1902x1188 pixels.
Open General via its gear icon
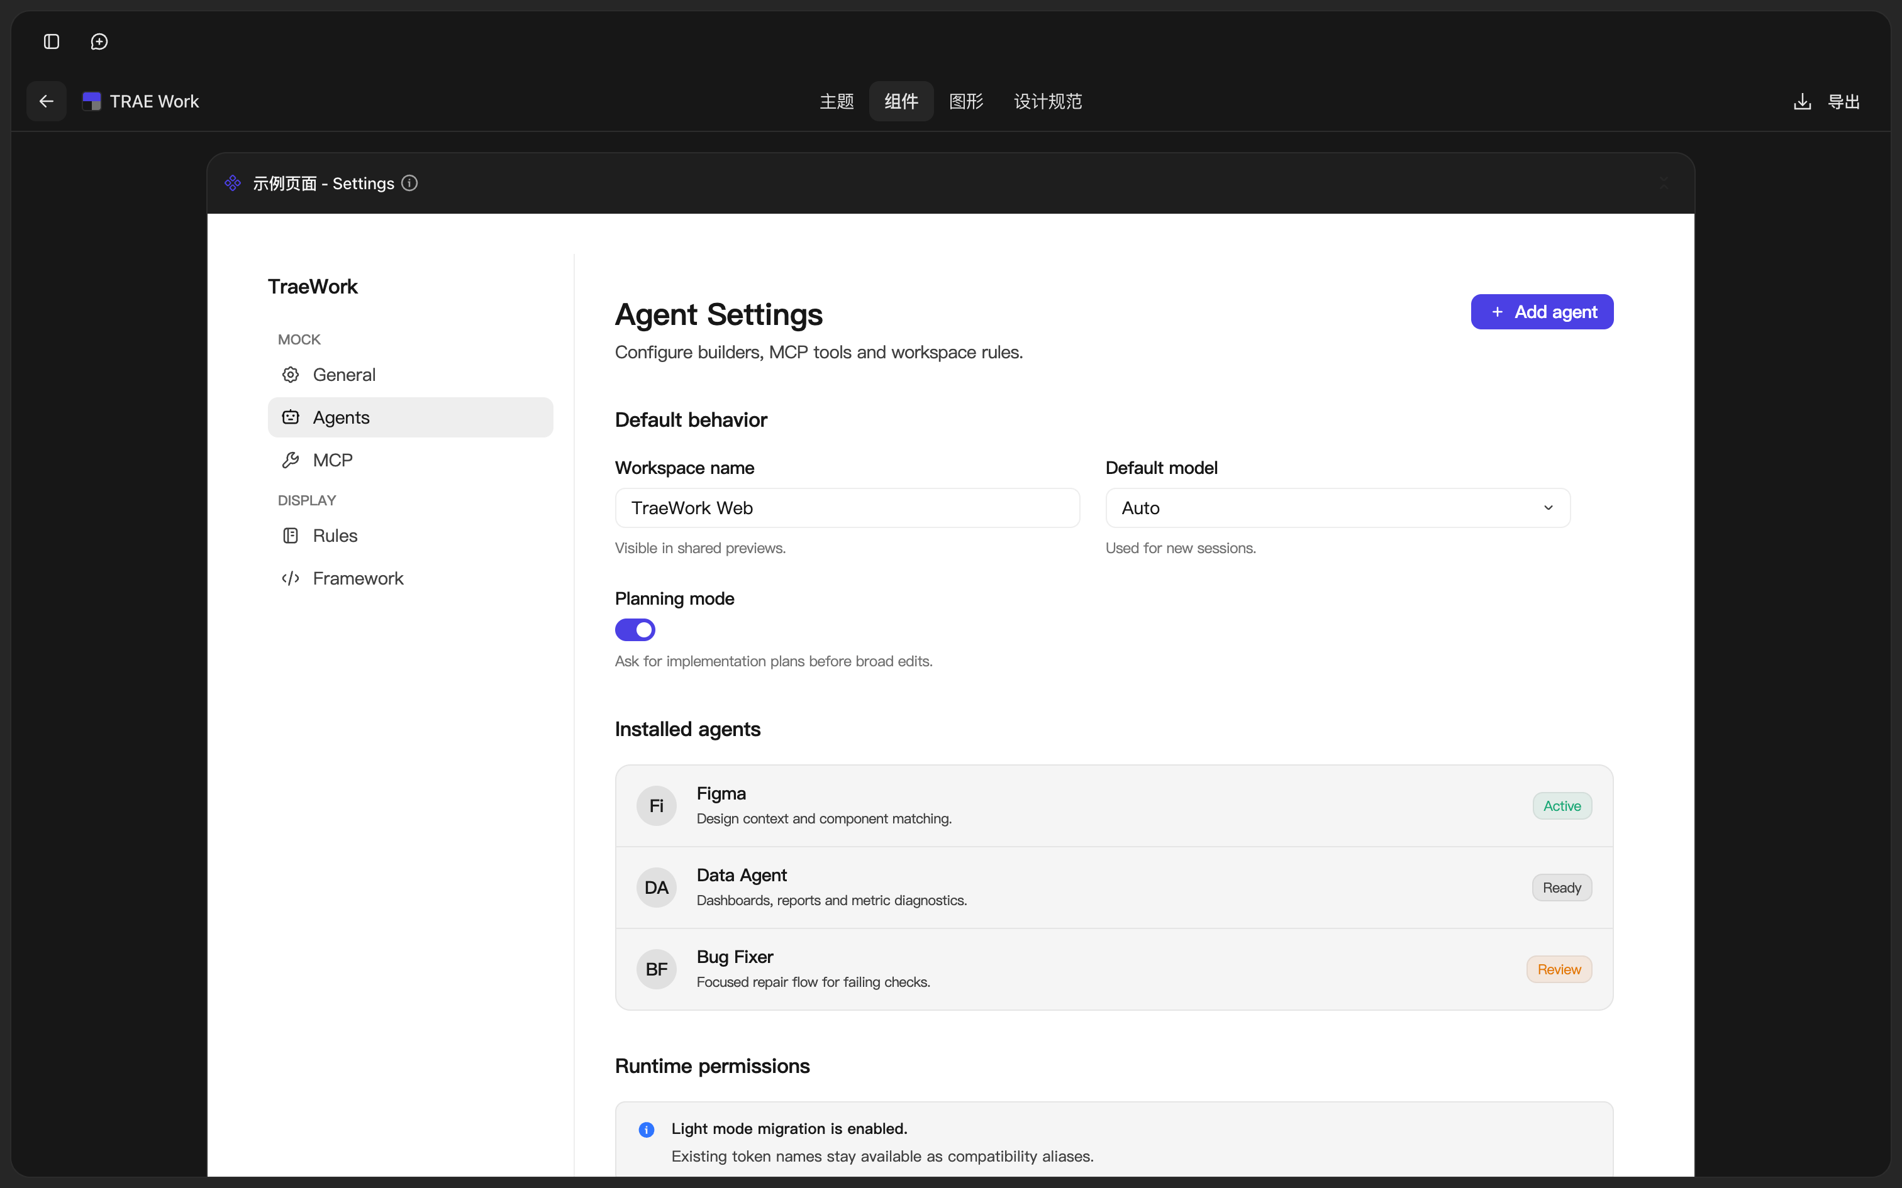(x=291, y=375)
